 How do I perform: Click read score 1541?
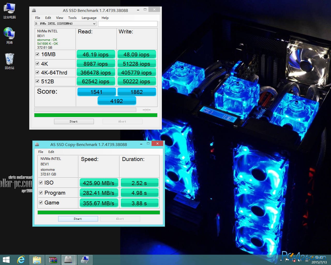(x=96, y=92)
